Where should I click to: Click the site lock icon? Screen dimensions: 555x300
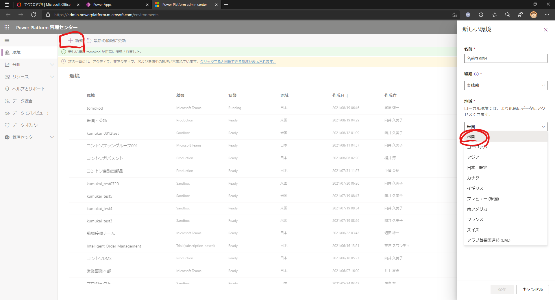click(48, 15)
